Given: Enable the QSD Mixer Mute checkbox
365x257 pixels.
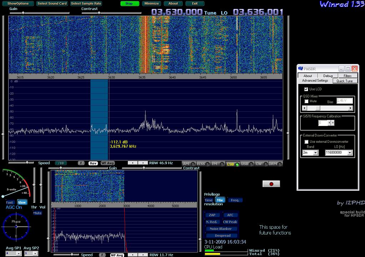Looking at the screenshot, I should click(306, 101).
